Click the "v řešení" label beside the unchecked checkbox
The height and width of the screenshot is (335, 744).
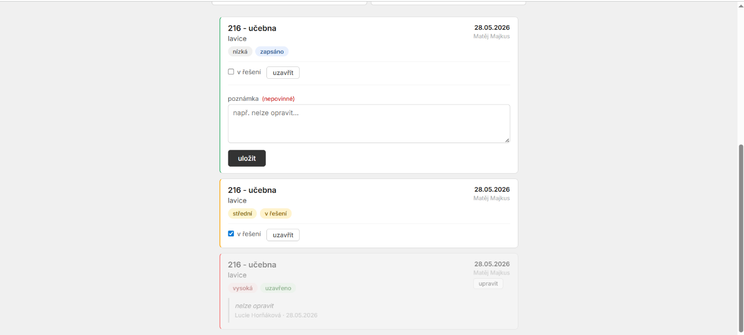(249, 72)
